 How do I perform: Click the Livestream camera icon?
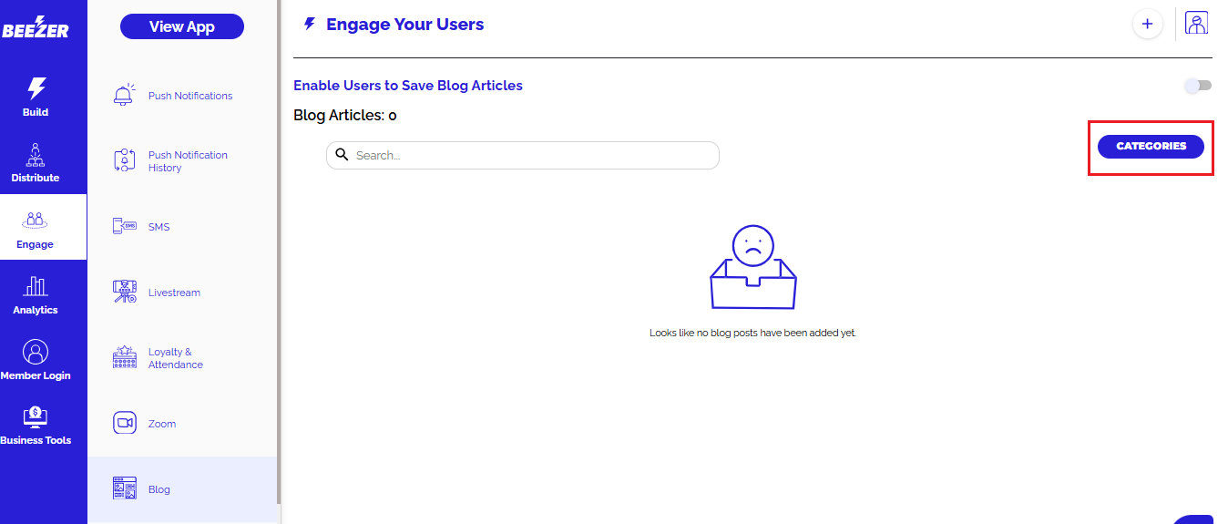pos(124,293)
